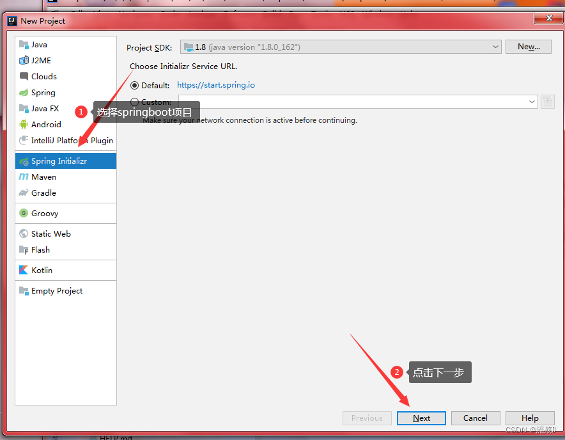
Task: Click the Spring Initializr icon
Action: click(x=24, y=161)
